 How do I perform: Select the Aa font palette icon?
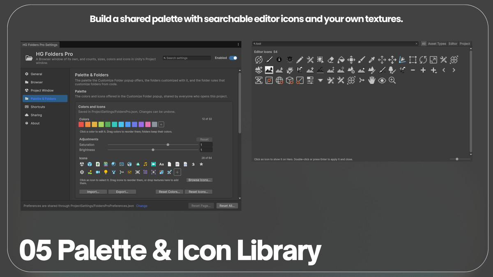pyautogui.click(x=161, y=164)
